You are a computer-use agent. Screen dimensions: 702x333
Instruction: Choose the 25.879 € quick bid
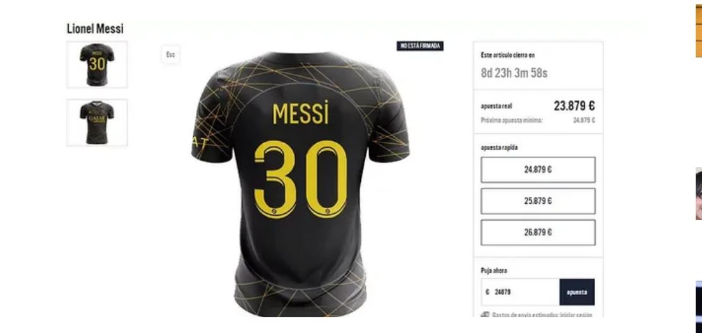point(538,201)
